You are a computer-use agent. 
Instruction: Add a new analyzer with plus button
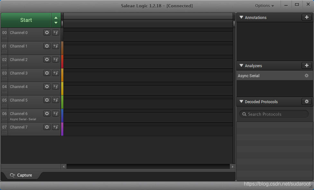pos(307,66)
